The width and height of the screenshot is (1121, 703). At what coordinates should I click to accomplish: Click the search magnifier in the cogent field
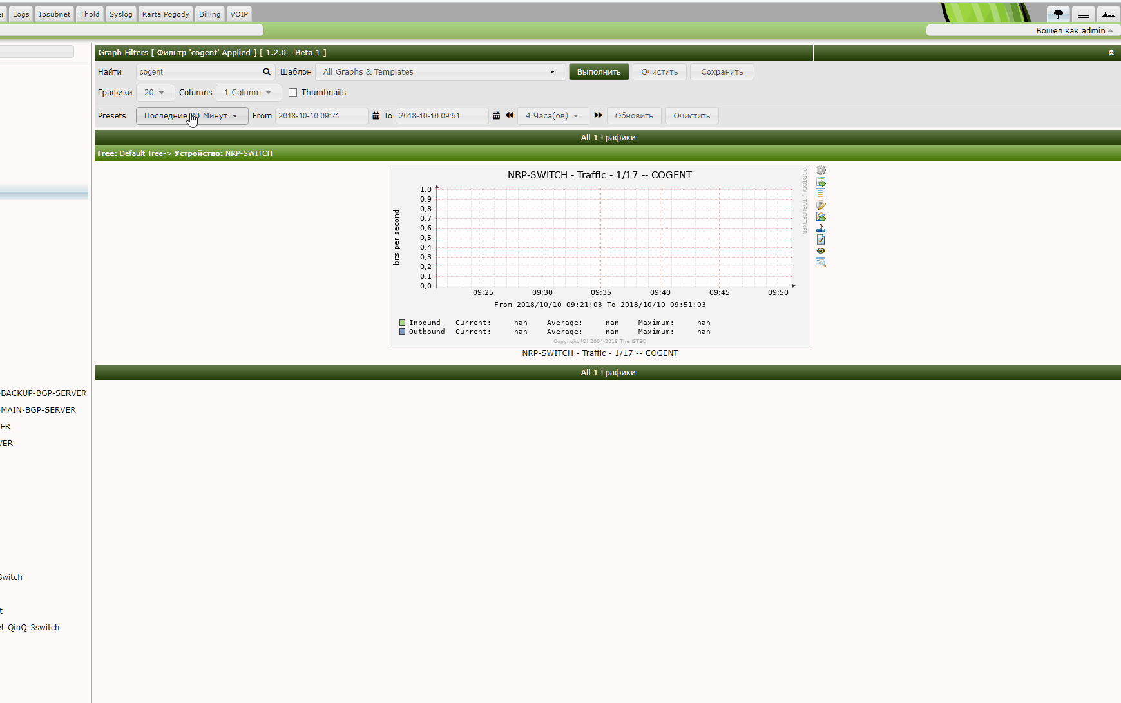tap(266, 71)
